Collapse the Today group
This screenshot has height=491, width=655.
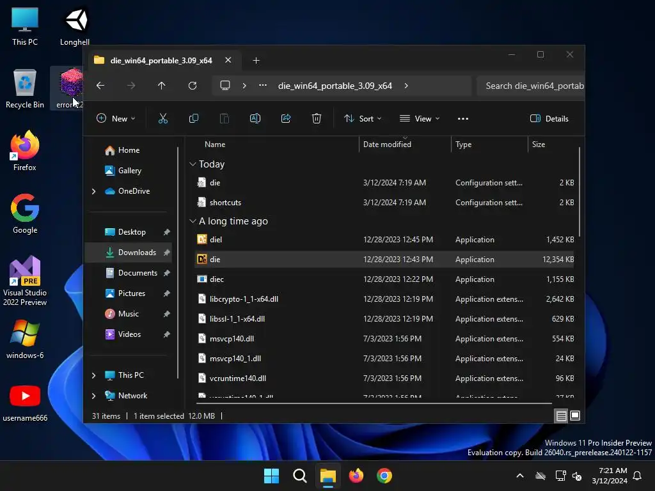pyautogui.click(x=193, y=164)
